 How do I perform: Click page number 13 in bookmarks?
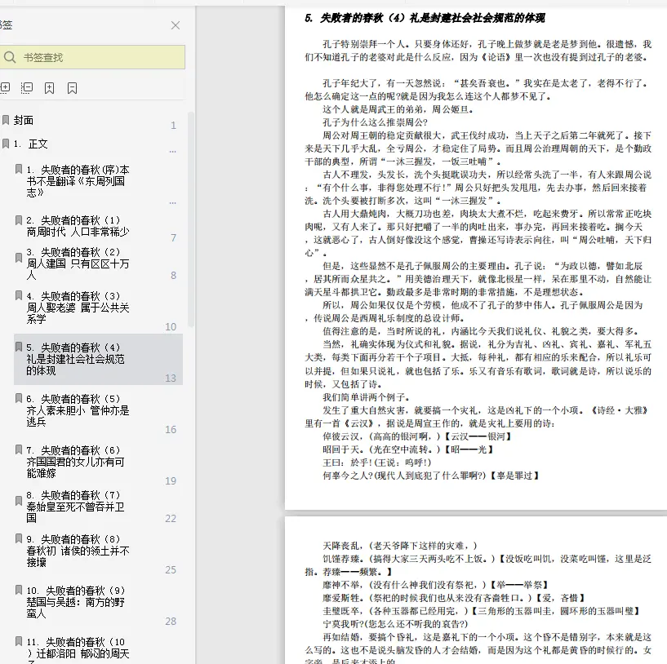coord(171,378)
